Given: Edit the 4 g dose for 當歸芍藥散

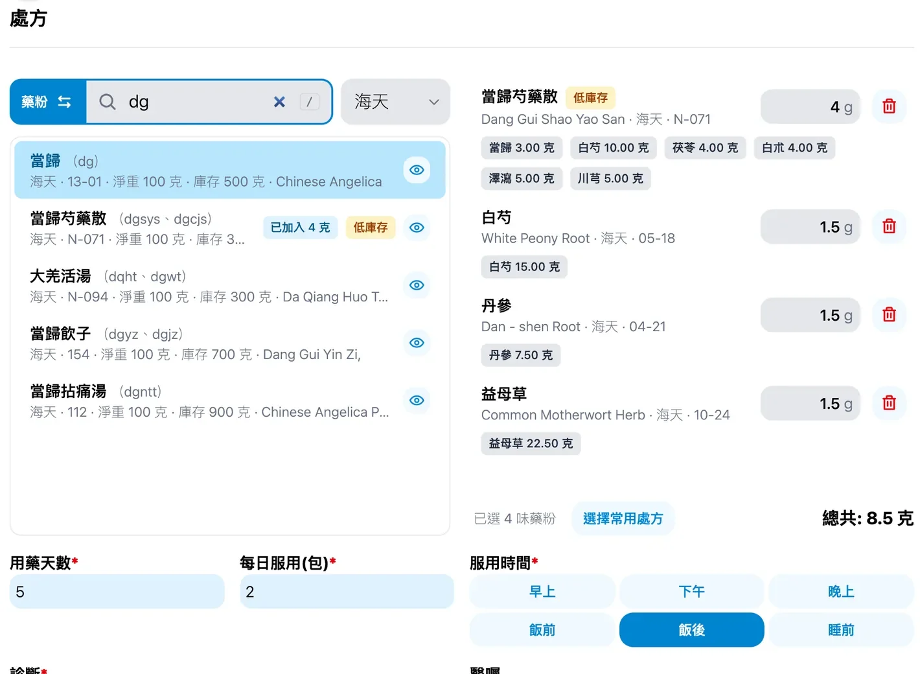Looking at the screenshot, I should (x=811, y=106).
